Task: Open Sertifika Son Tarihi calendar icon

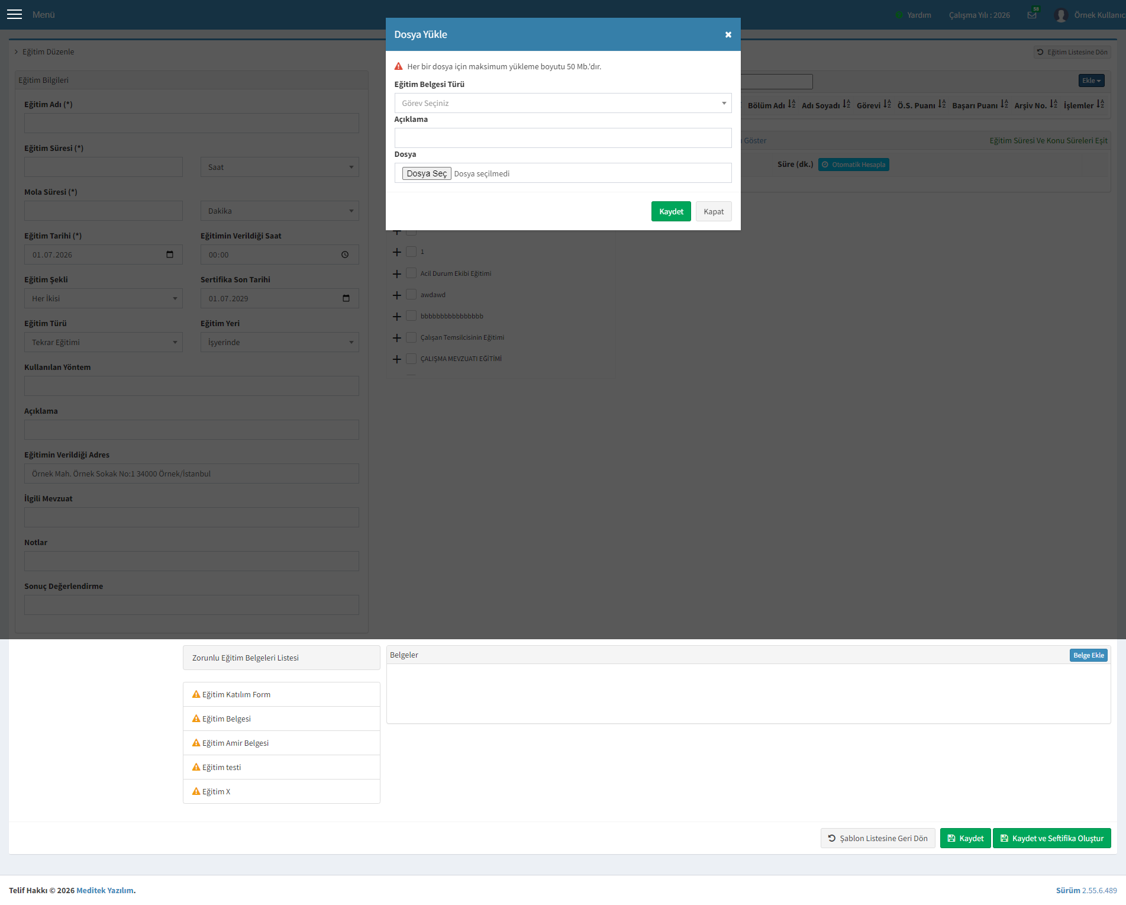Action: click(346, 298)
